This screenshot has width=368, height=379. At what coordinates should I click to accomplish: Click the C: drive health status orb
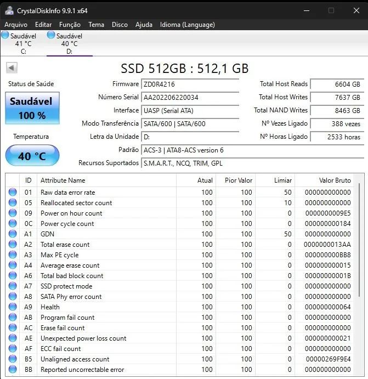pyautogui.click(x=5, y=35)
